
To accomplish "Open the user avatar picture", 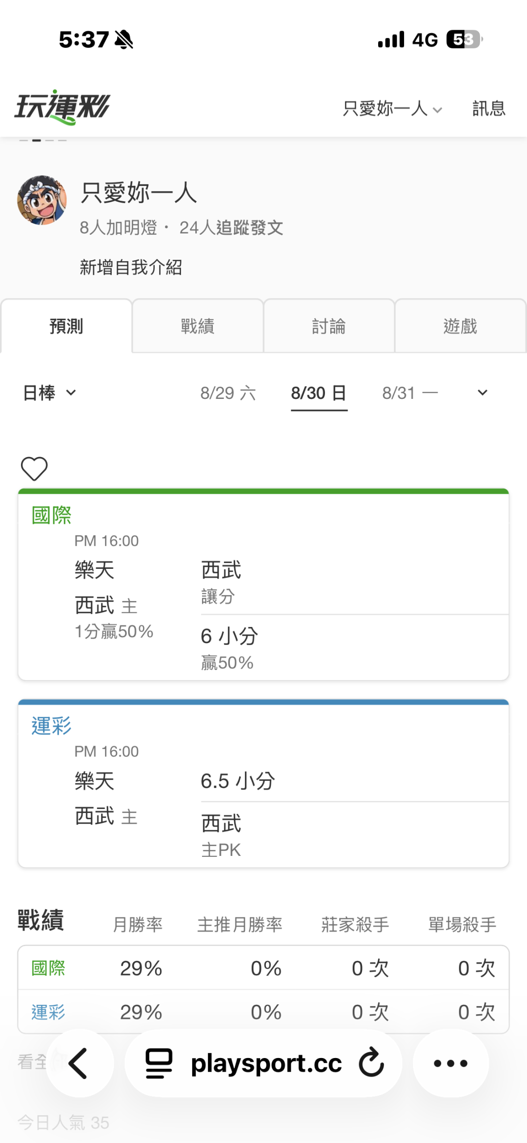I will 42,200.
